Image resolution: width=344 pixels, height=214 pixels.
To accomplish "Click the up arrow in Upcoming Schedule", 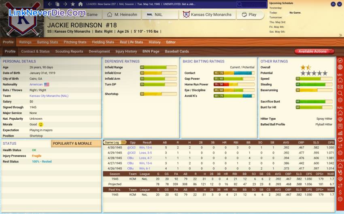I will click(333, 4).
